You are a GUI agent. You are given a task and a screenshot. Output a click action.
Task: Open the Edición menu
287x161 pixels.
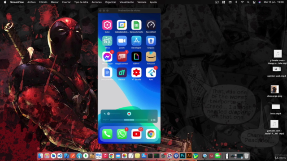(43, 2)
